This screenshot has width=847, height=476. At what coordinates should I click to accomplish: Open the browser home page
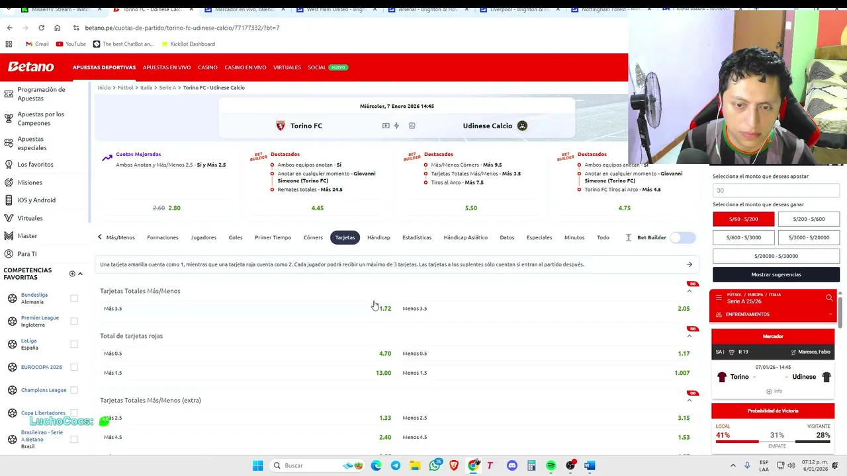click(57, 28)
